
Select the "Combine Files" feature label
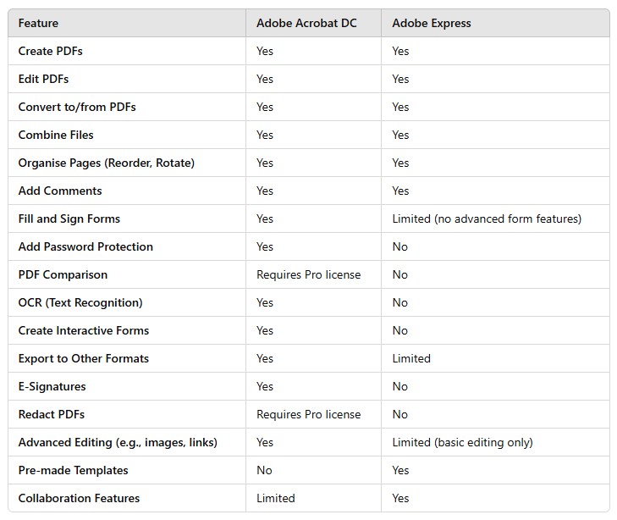click(x=56, y=135)
